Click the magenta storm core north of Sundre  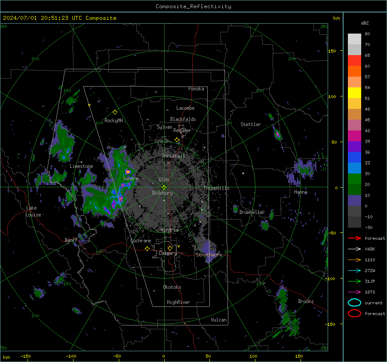click(127, 171)
